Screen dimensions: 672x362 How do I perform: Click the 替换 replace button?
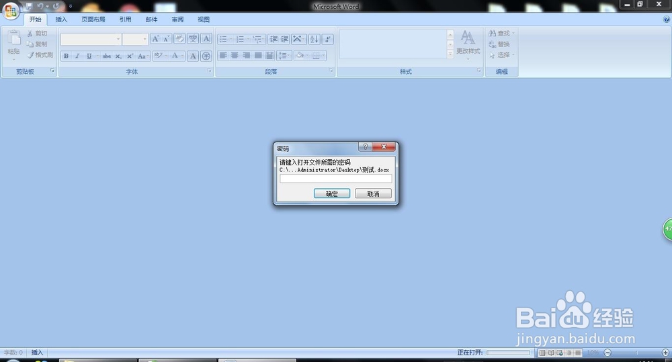coord(499,44)
